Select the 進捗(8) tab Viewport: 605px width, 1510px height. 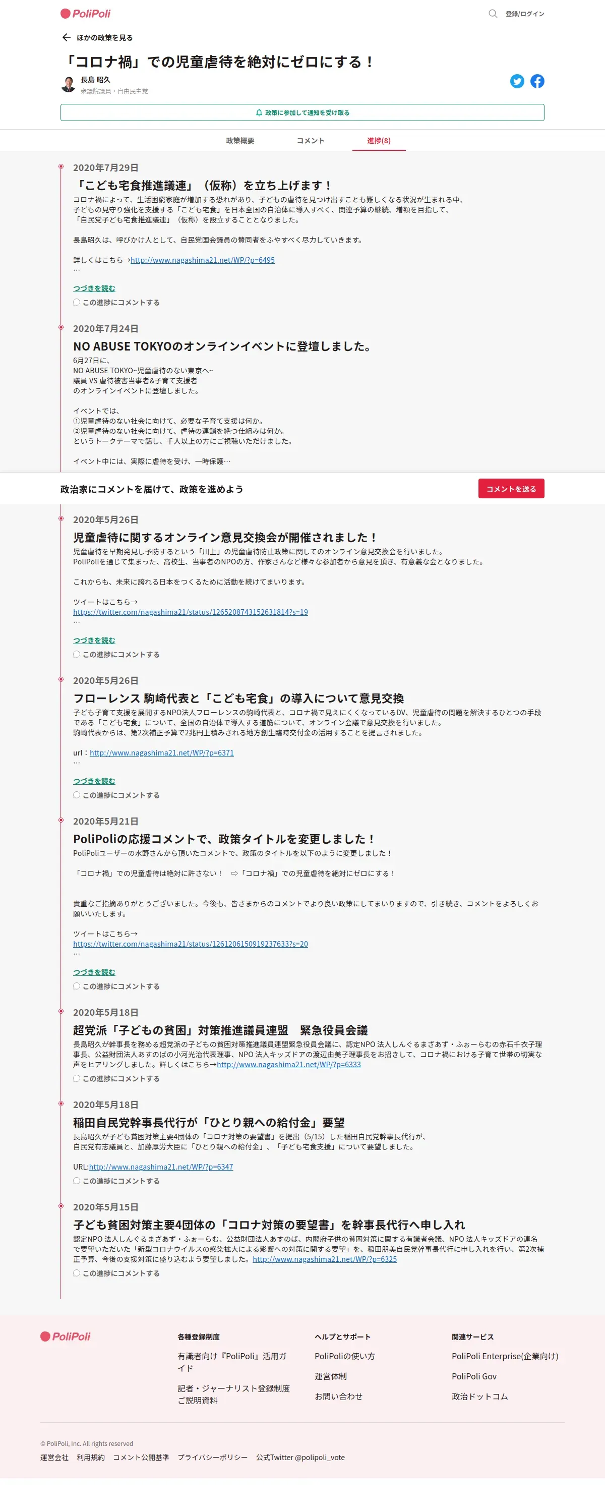point(379,141)
